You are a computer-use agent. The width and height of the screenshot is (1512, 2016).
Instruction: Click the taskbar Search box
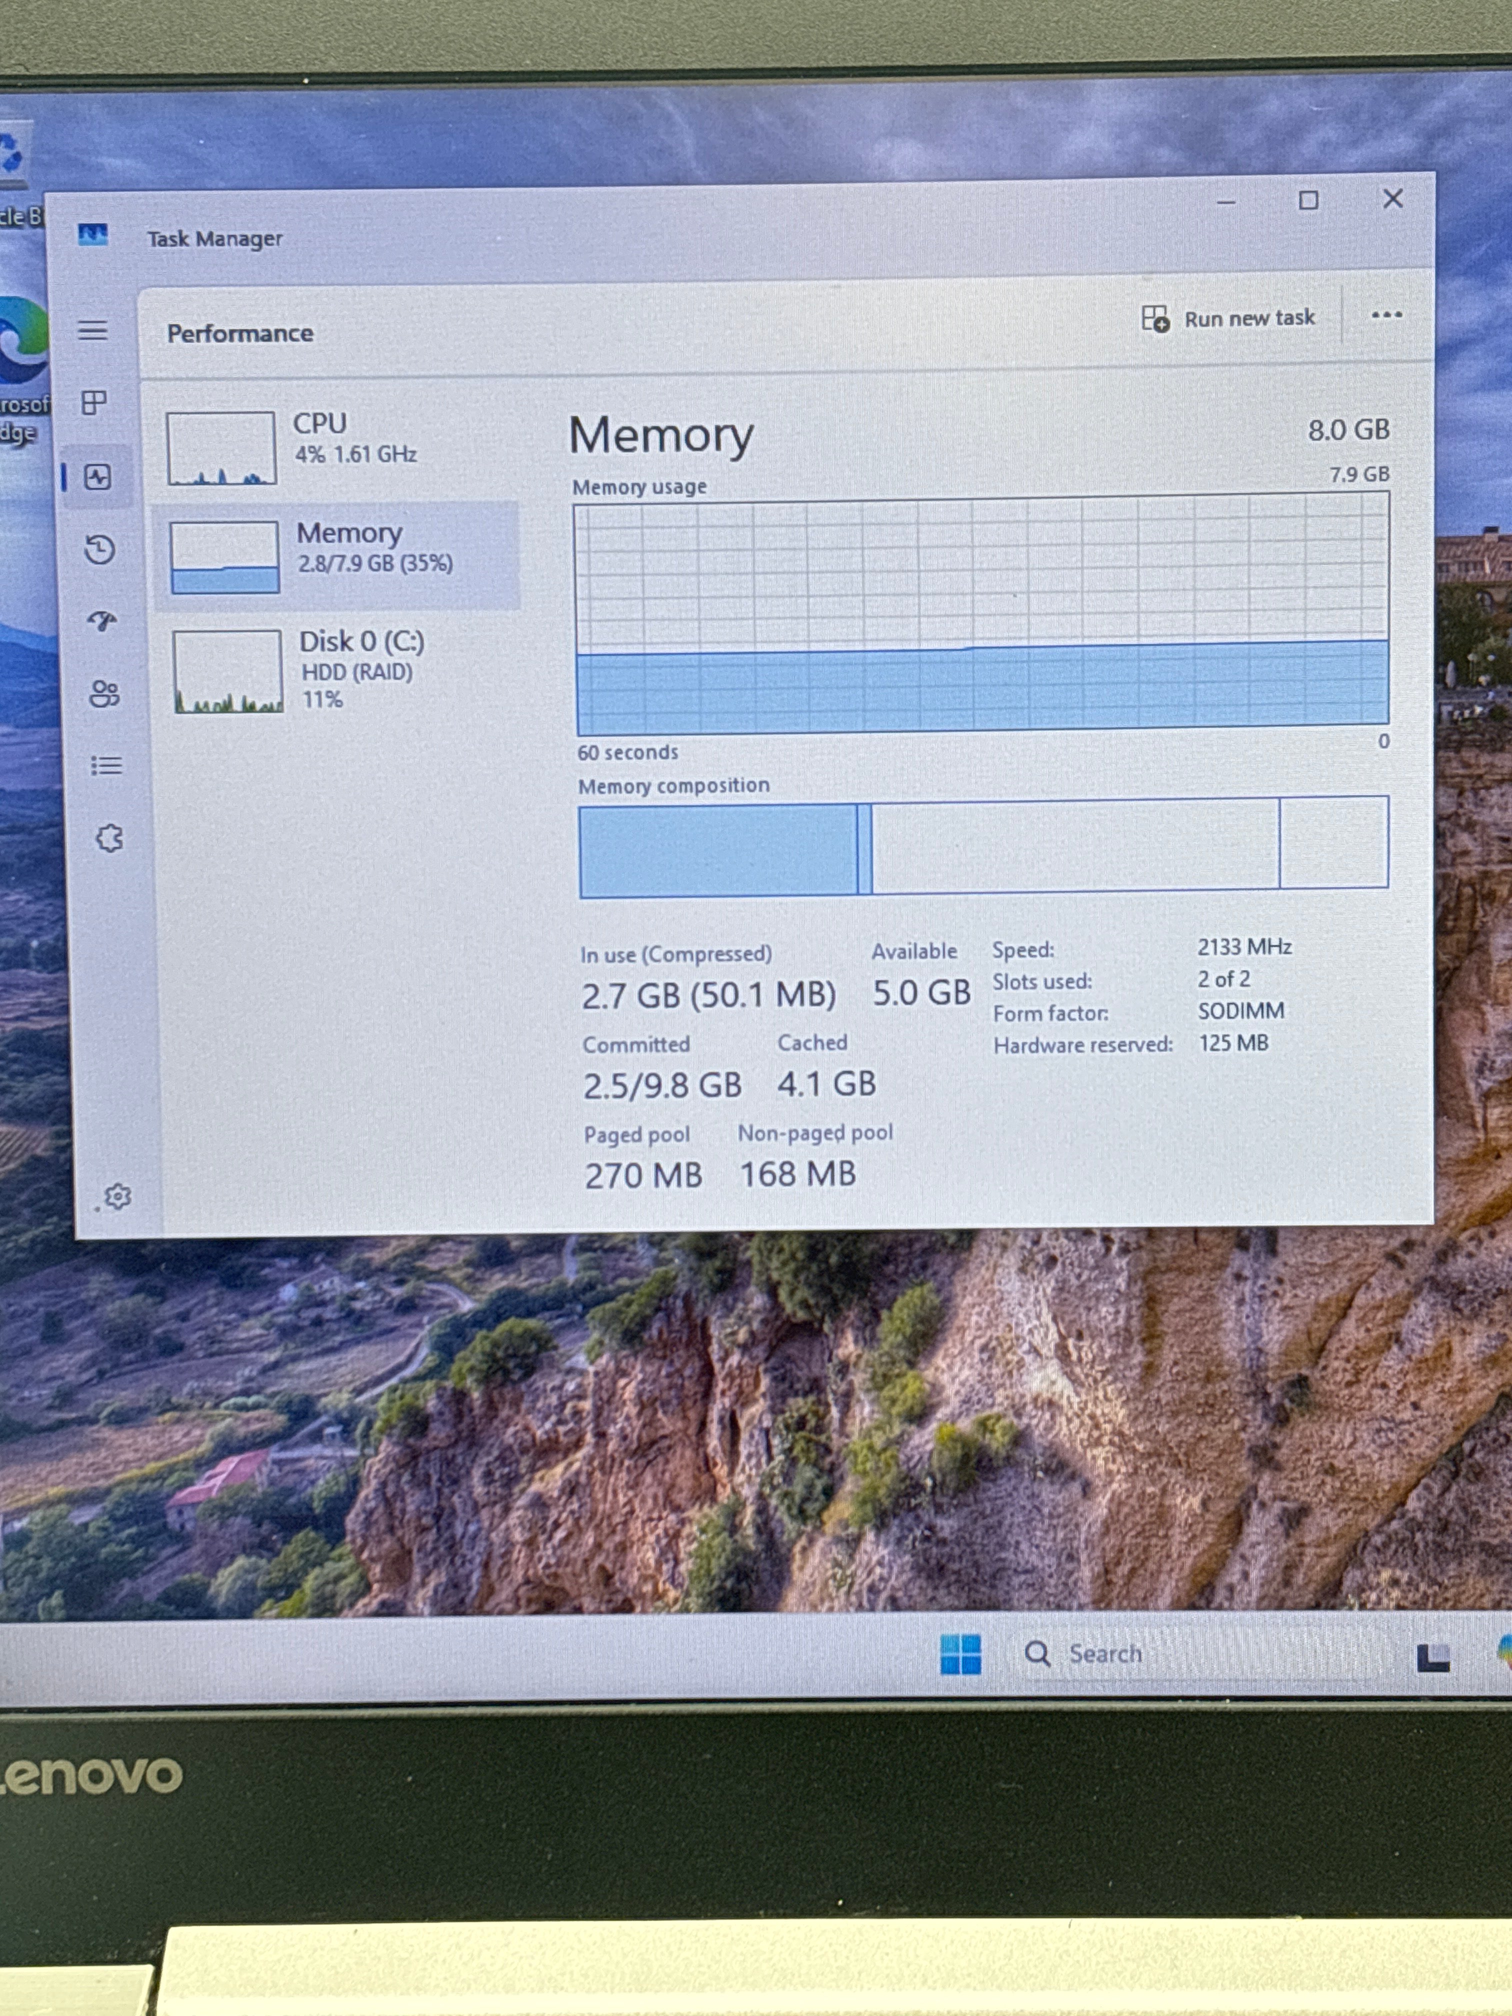pos(1198,1653)
